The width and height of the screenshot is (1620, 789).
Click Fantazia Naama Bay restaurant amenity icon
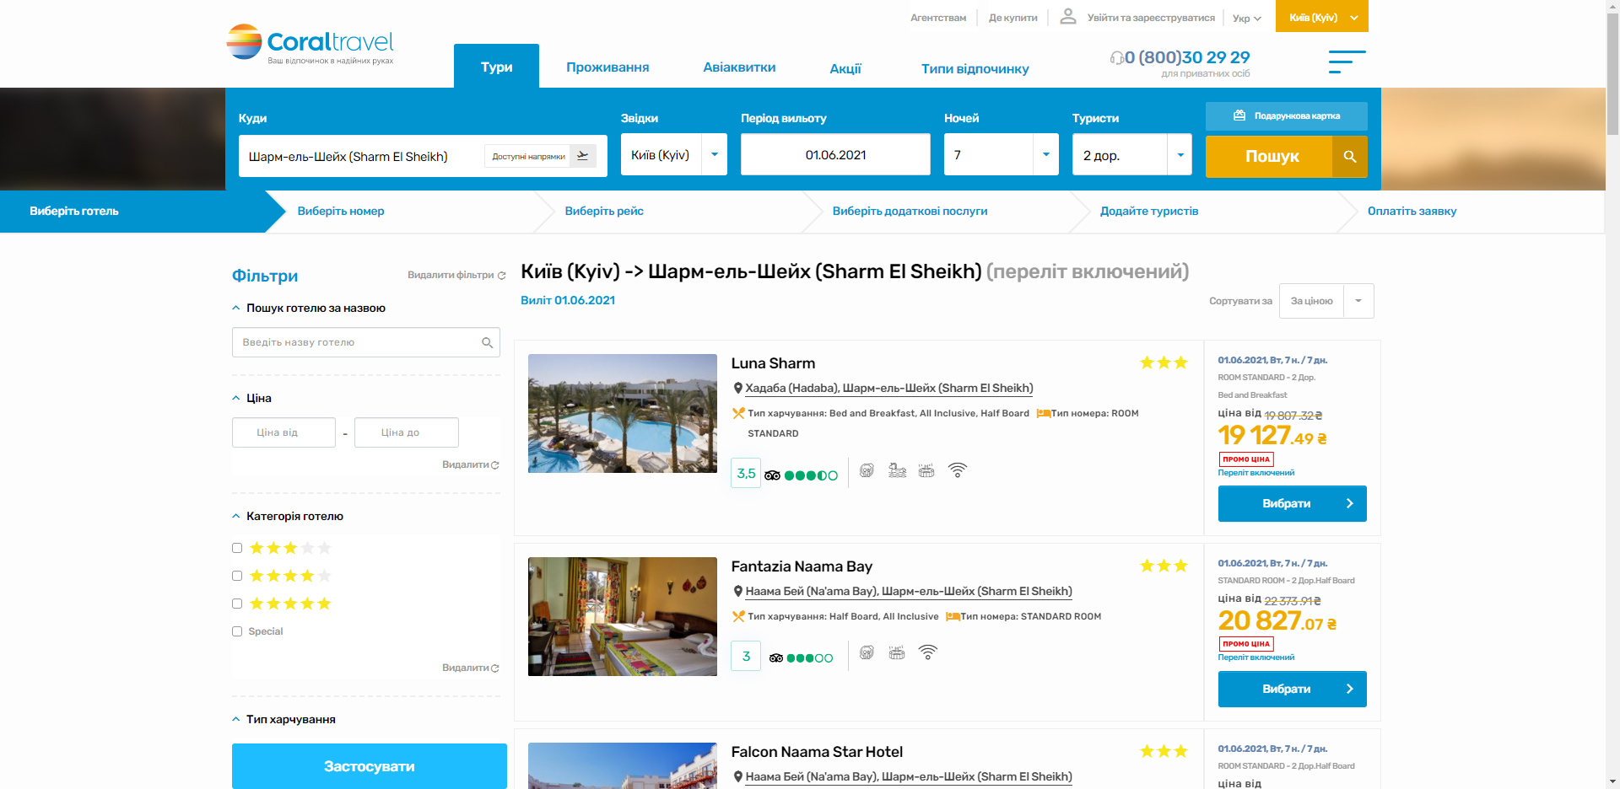867,652
